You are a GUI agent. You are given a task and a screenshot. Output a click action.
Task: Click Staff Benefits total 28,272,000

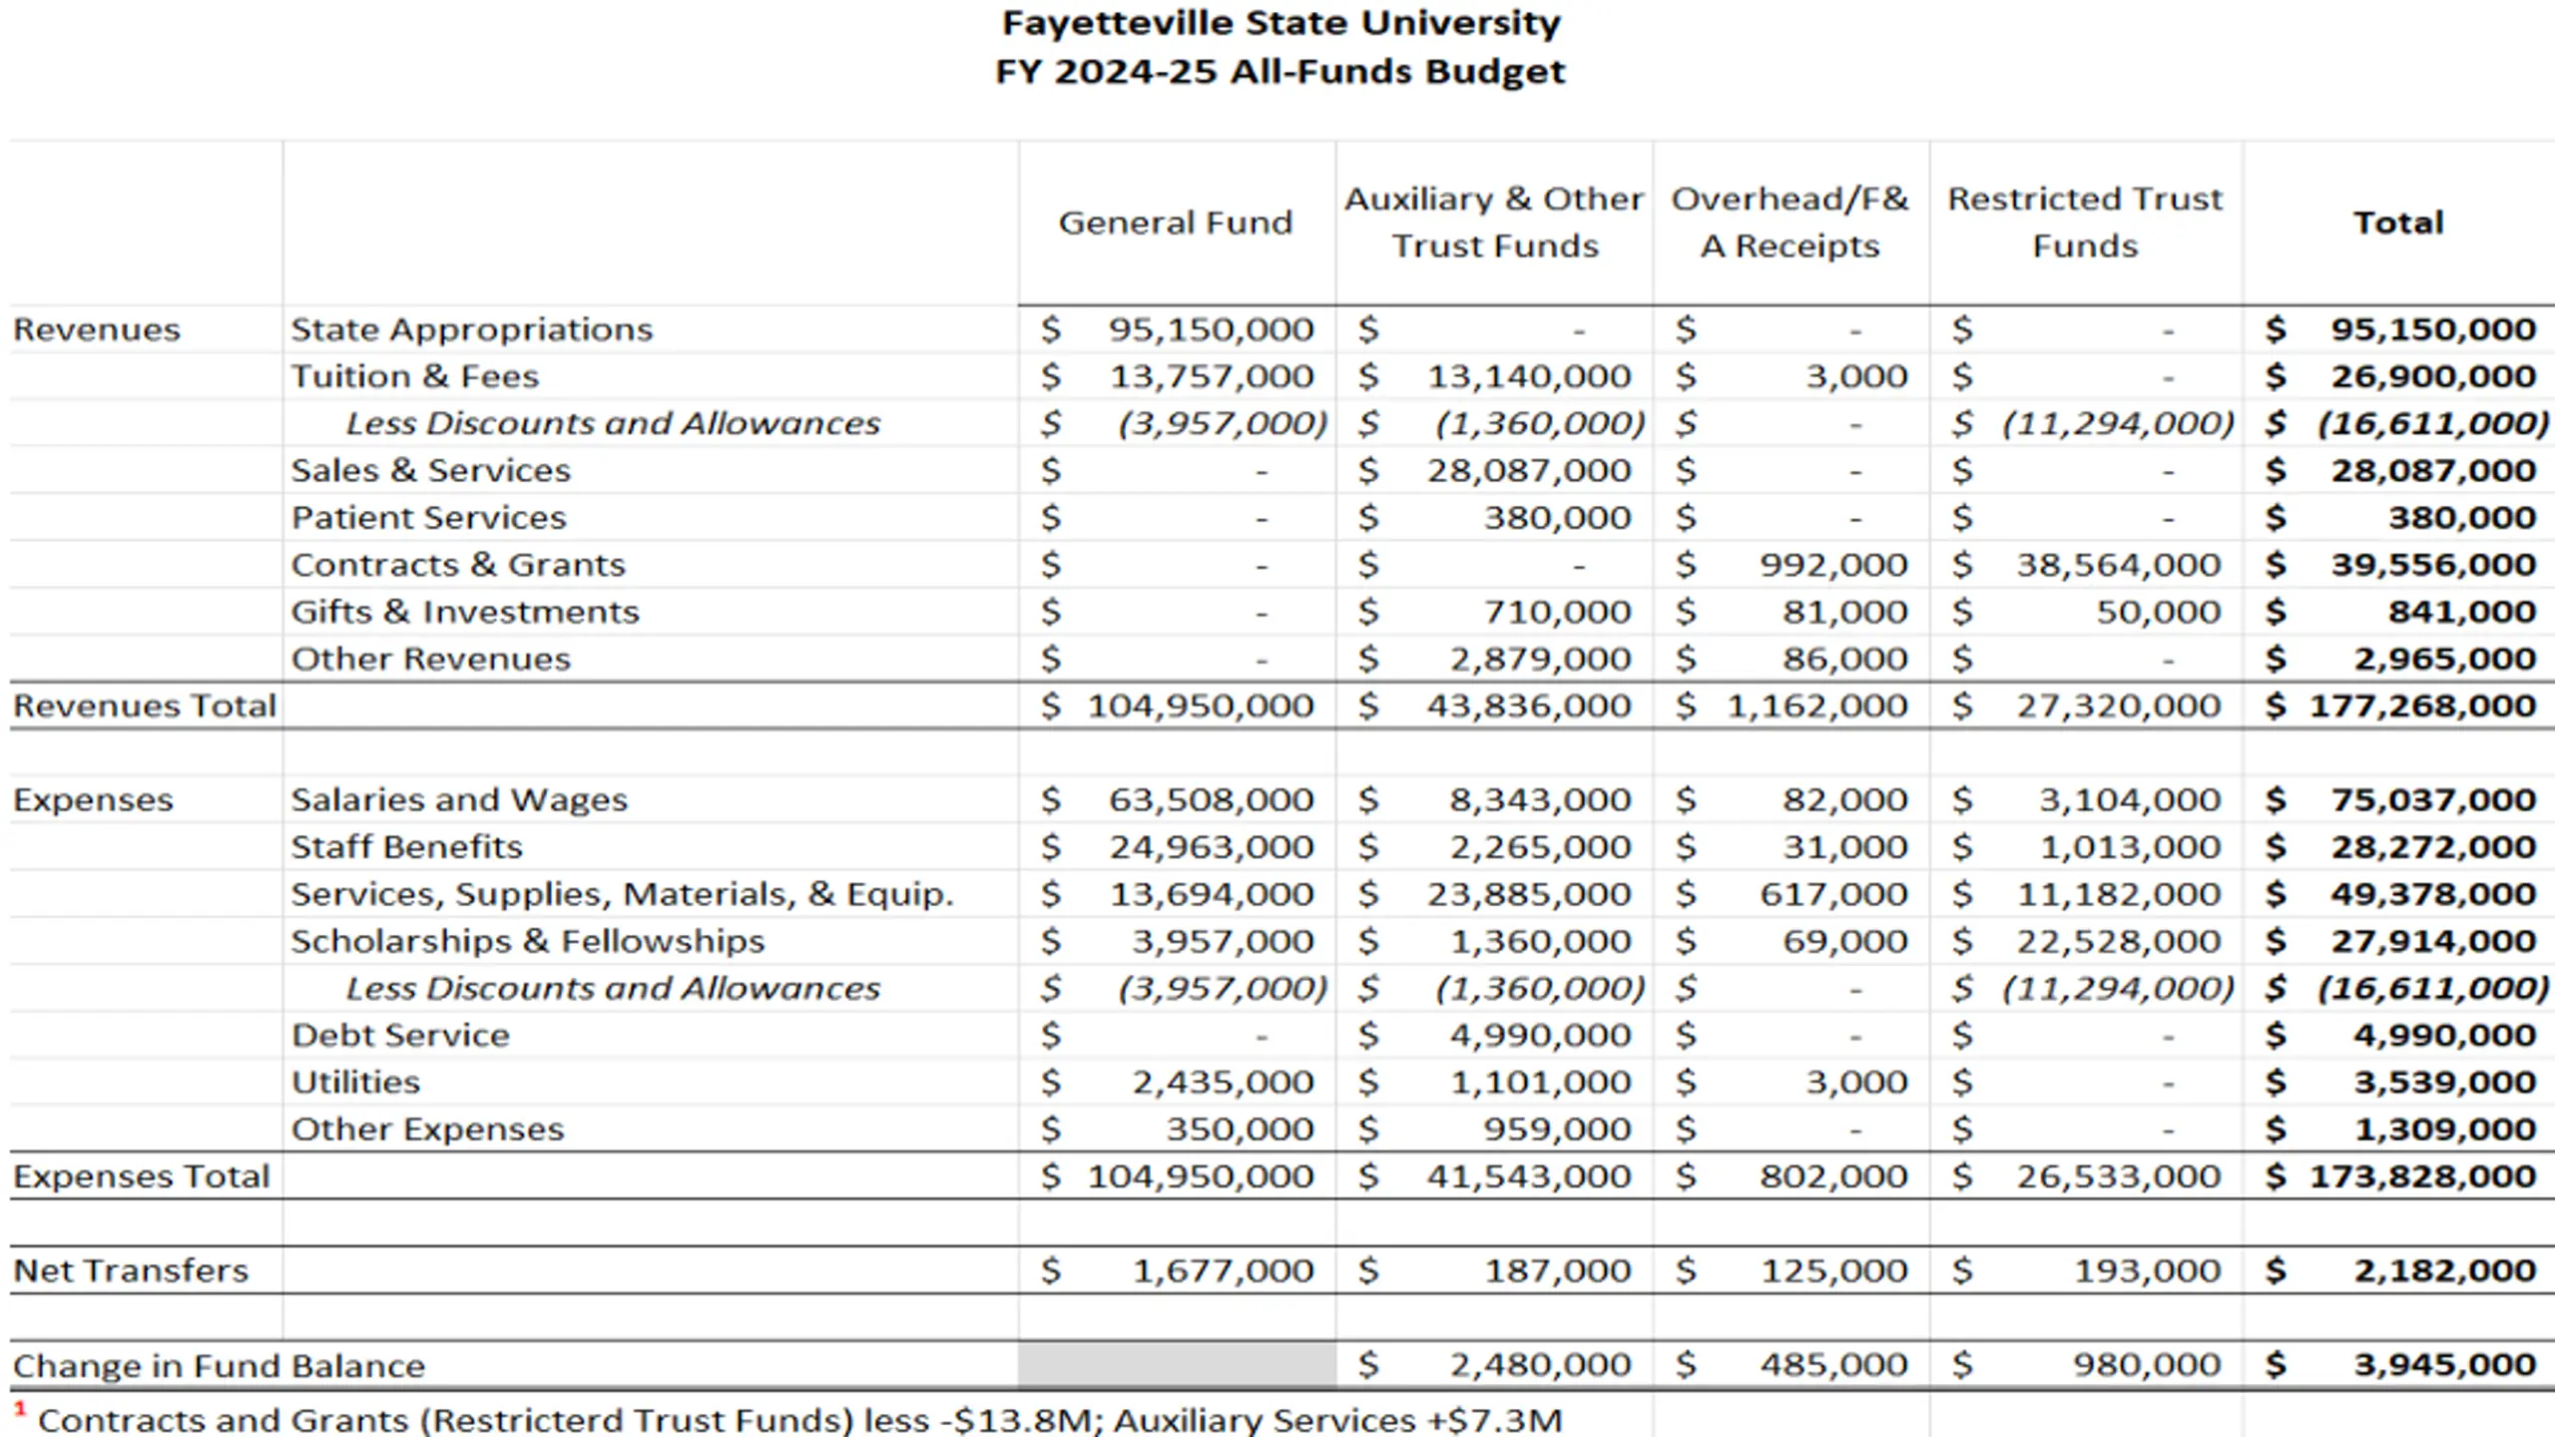(2433, 847)
